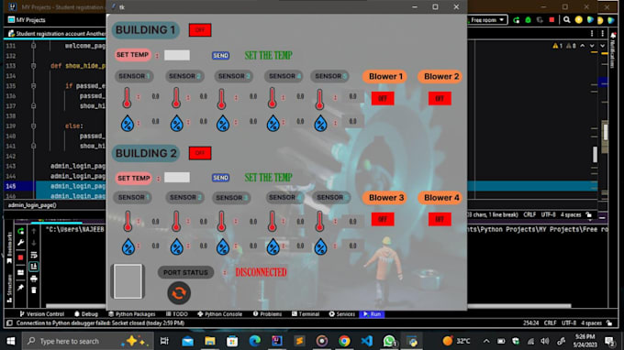Click Building 2 set temp input field

point(177,177)
